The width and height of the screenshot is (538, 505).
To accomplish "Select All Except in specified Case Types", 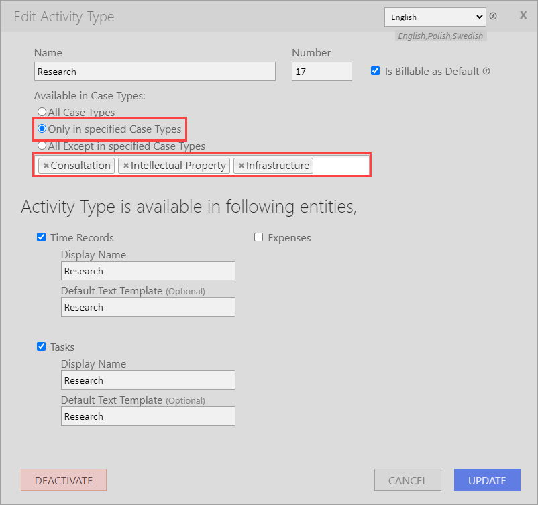I will tap(42, 146).
